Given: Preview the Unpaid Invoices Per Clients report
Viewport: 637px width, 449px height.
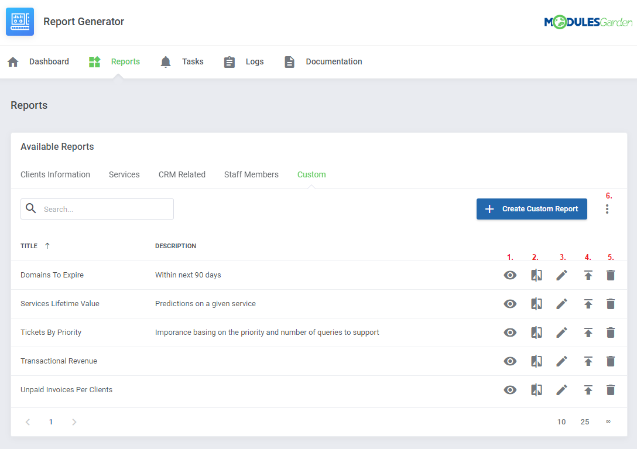Looking at the screenshot, I should point(511,390).
